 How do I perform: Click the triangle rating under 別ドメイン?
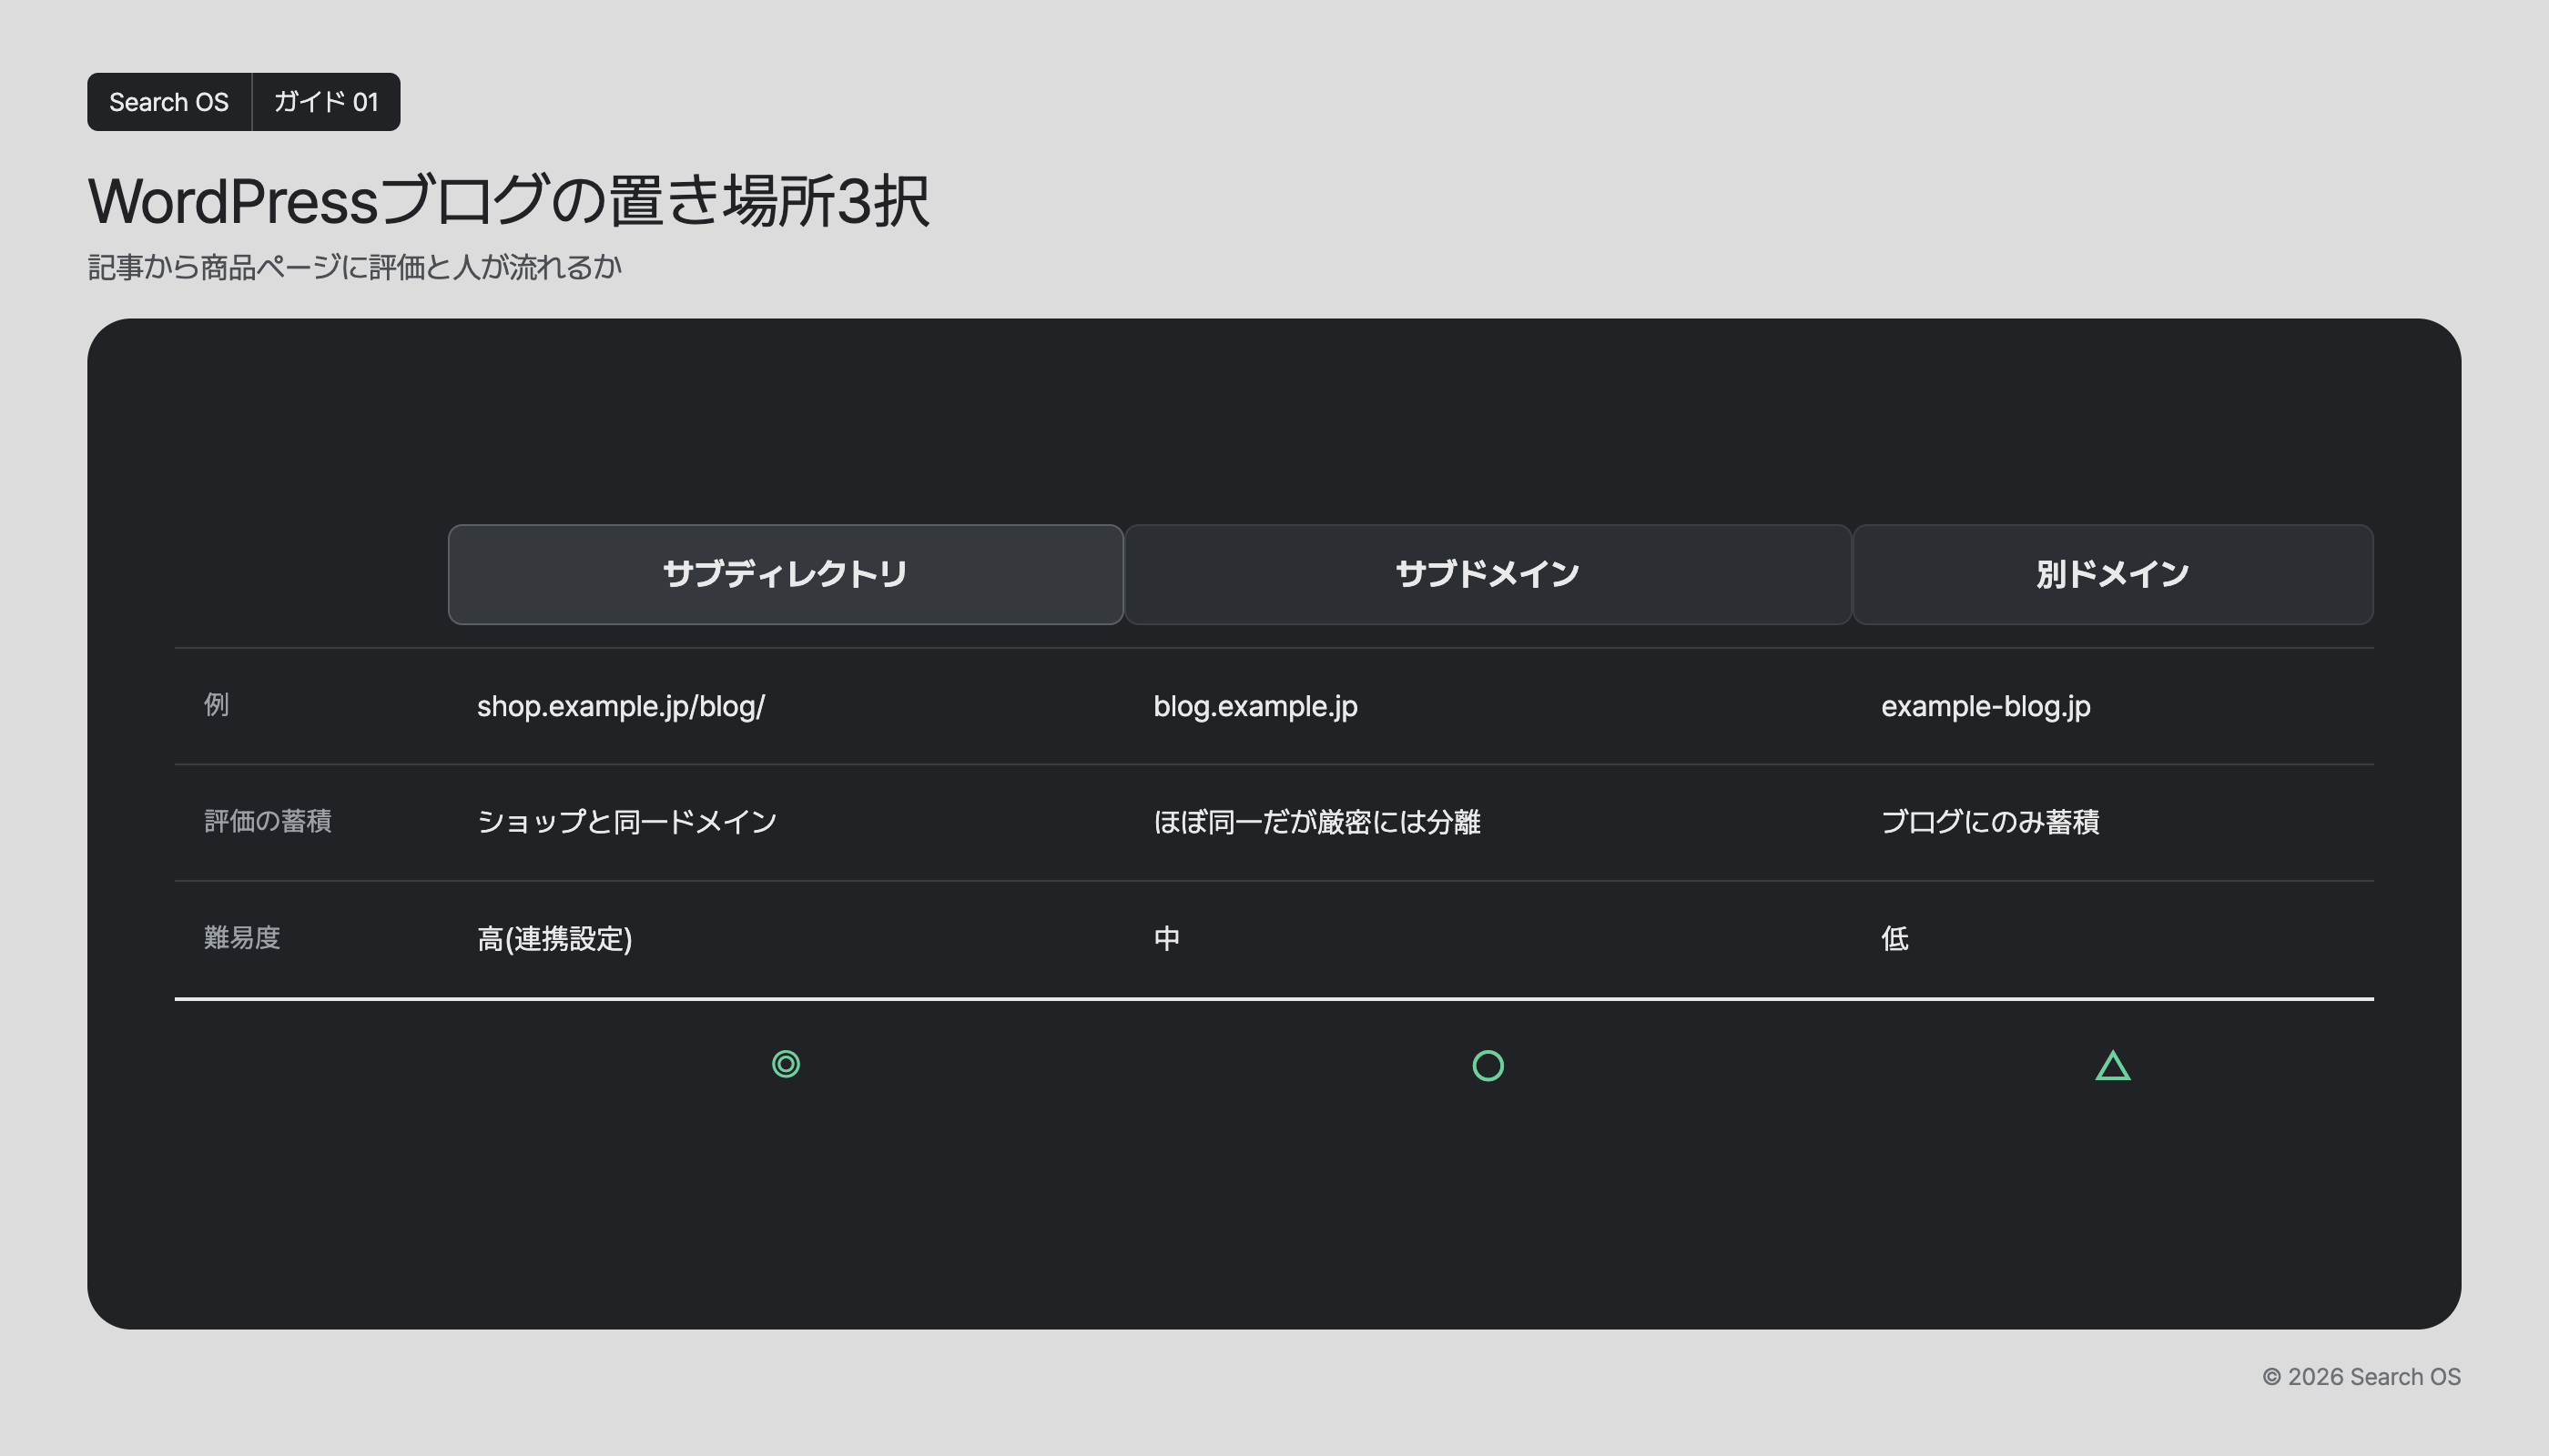(x=2113, y=1065)
